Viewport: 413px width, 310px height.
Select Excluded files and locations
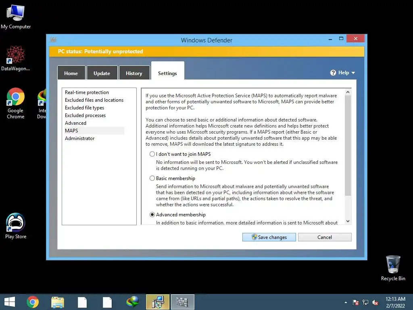coord(94,100)
